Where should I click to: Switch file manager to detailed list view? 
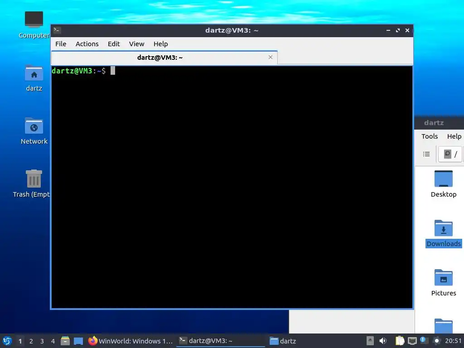[426, 154]
